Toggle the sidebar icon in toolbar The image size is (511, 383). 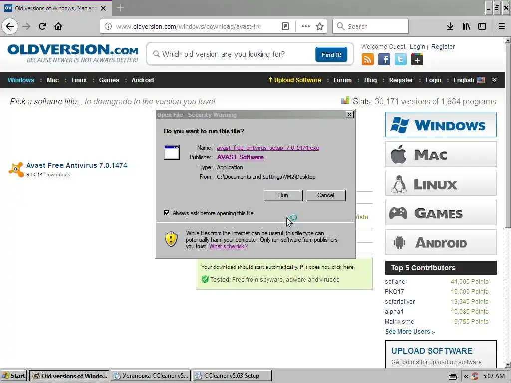coord(482,26)
